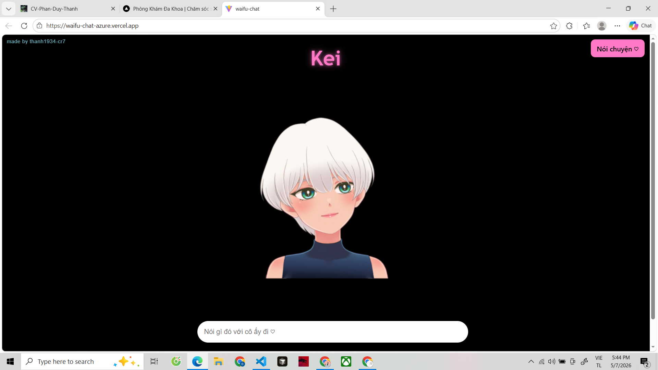View site information lock icon
The image size is (658, 370).
[x=39, y=26]
